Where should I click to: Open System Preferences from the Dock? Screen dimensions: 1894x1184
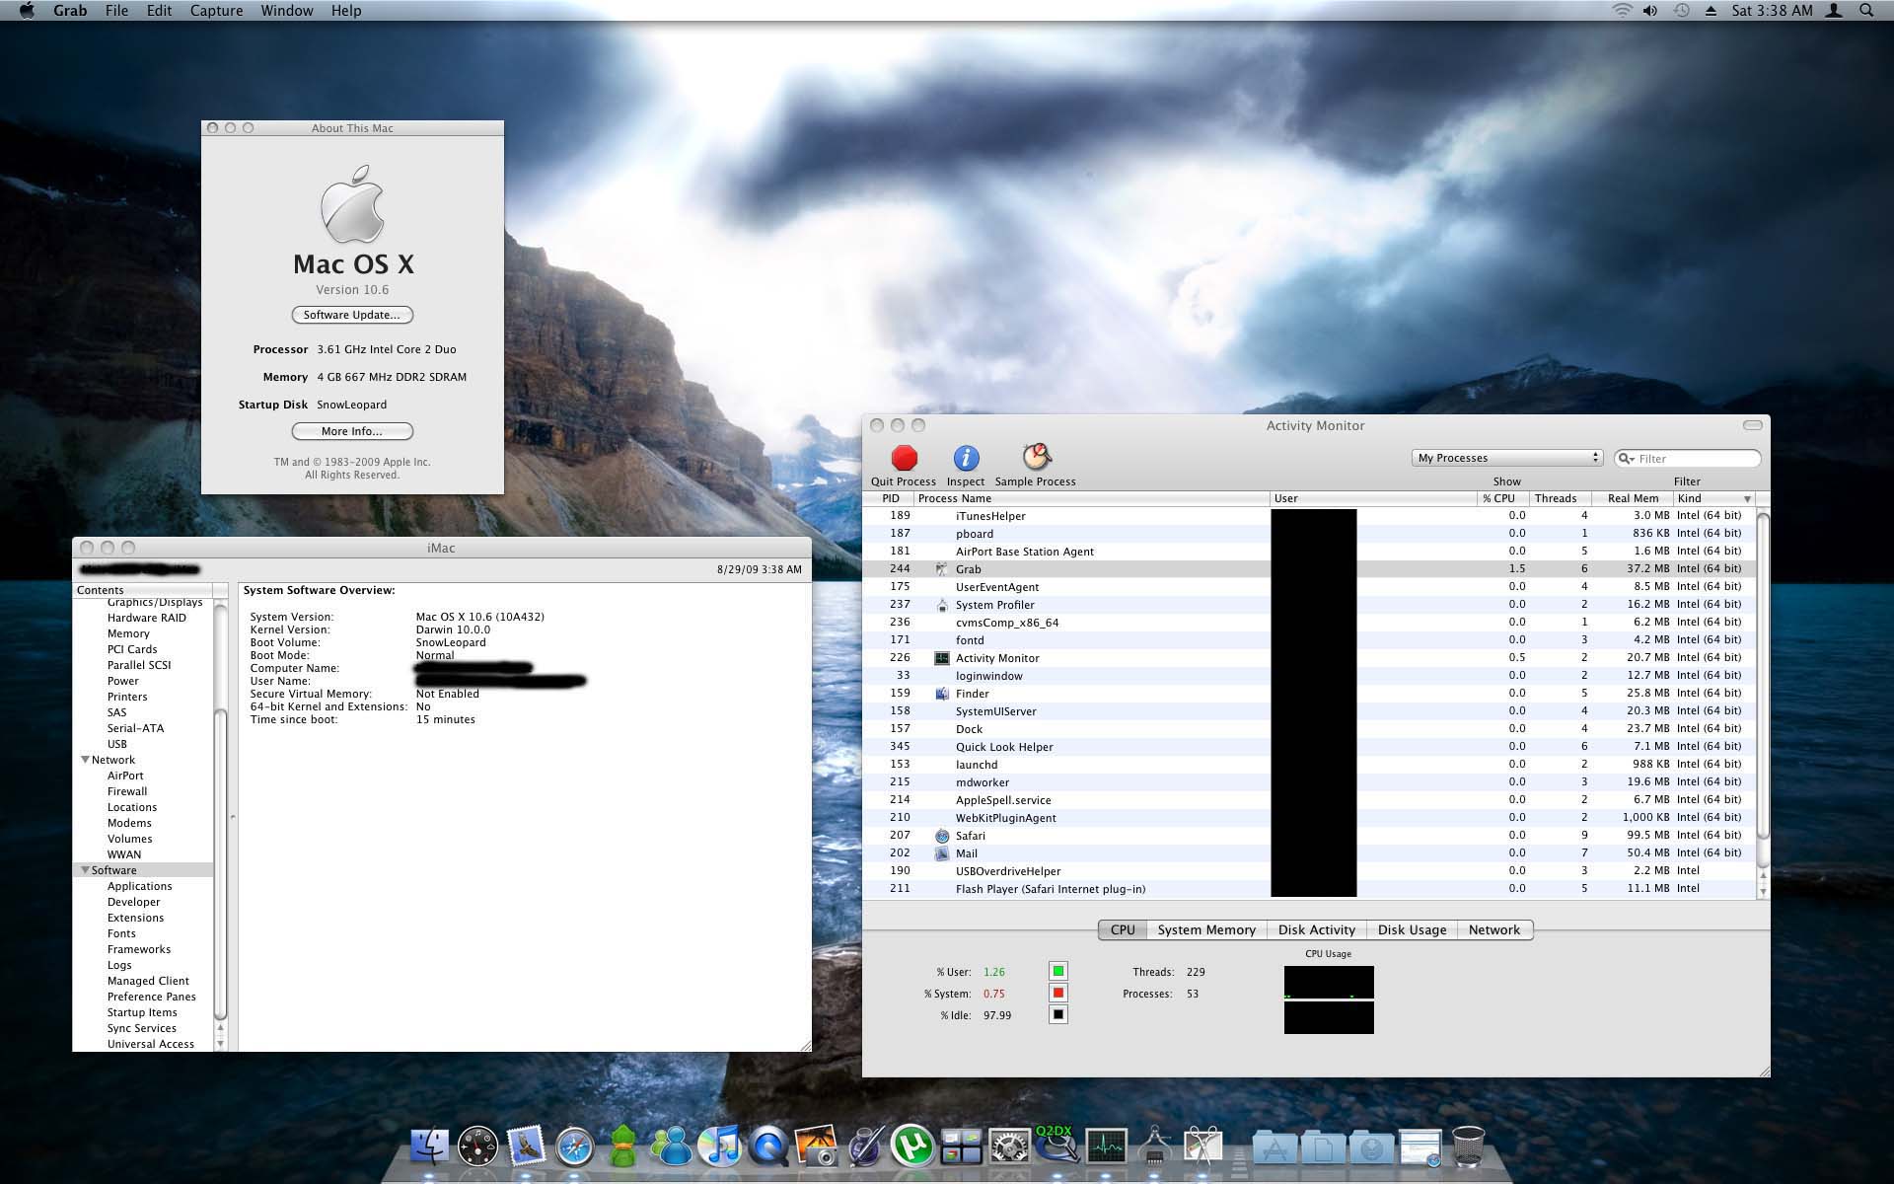click(x=1009, y=1147)
